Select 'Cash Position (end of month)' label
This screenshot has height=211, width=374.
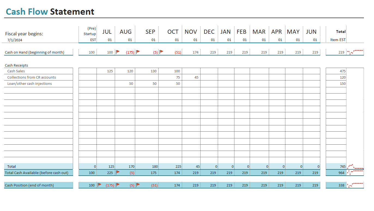point(29,185)
